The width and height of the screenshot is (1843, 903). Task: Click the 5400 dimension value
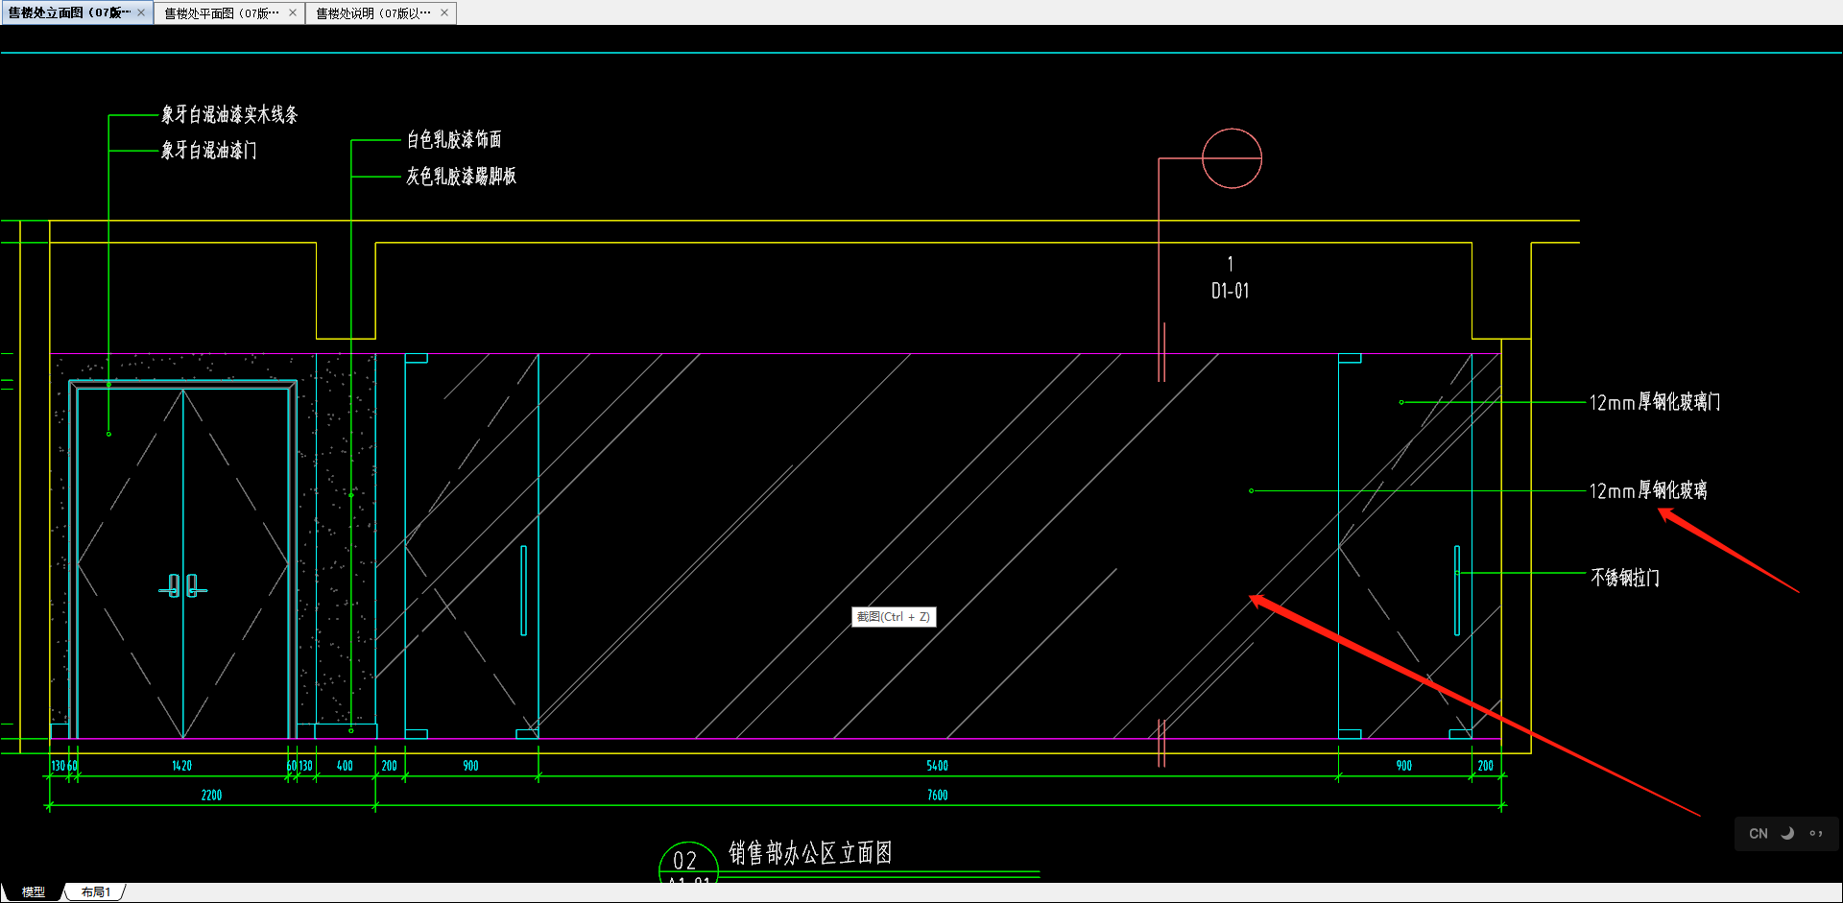937,766
